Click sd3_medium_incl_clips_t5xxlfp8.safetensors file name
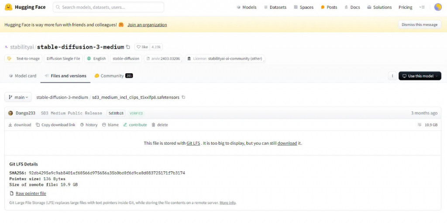 click(x=136, y=97)
